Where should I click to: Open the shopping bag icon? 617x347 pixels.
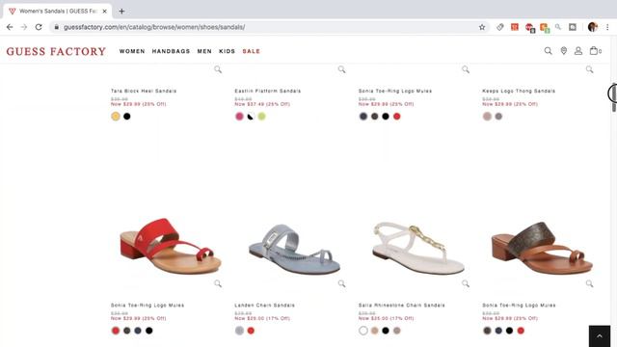click(x=595, y=51)
